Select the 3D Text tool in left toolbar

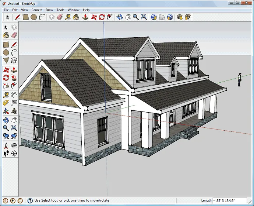coord(14,111)
